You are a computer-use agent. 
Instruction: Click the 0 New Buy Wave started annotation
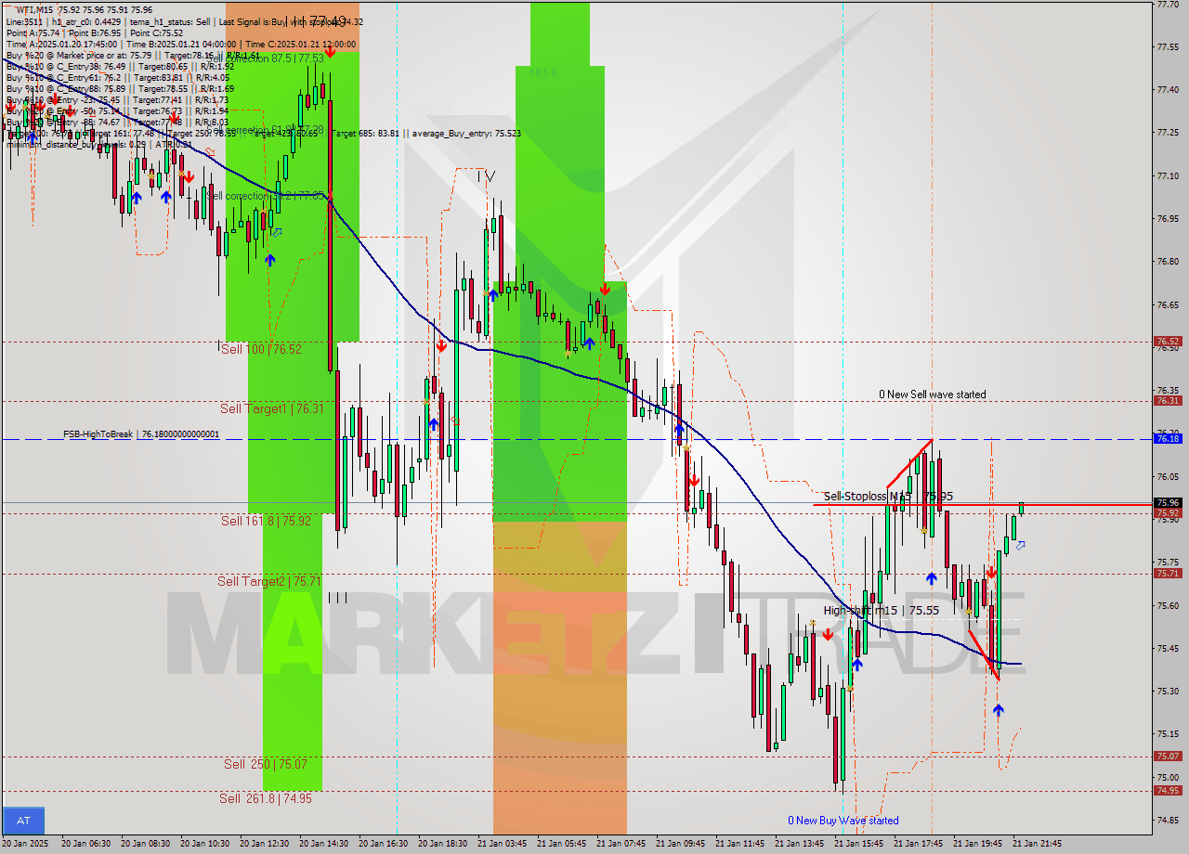[843, 821]
